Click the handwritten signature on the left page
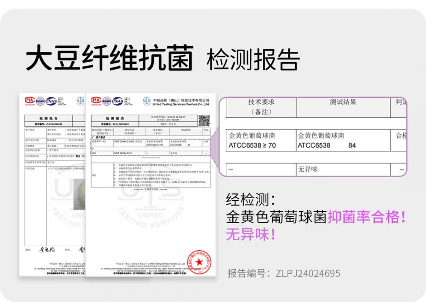 click(x=47, y=249)
